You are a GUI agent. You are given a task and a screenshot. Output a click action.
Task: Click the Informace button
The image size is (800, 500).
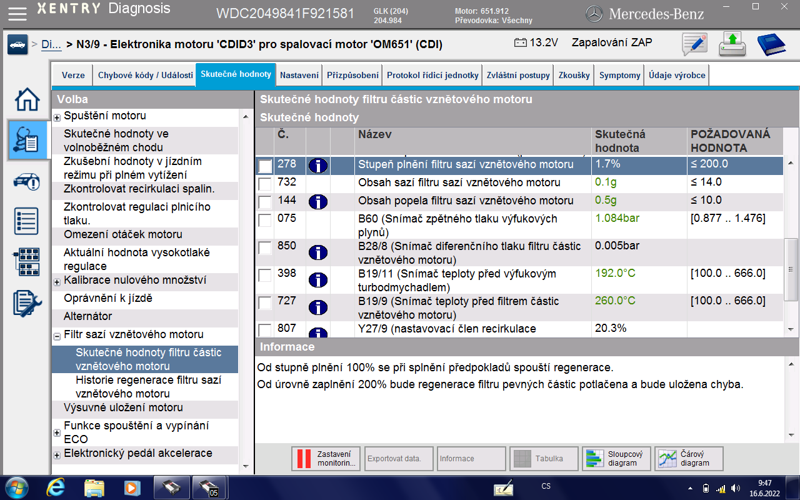click(471, 458)
